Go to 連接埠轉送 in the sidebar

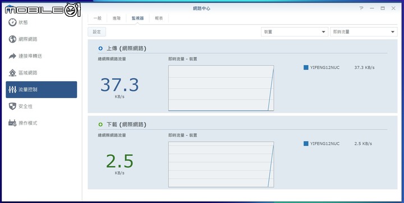click(41, 56)
